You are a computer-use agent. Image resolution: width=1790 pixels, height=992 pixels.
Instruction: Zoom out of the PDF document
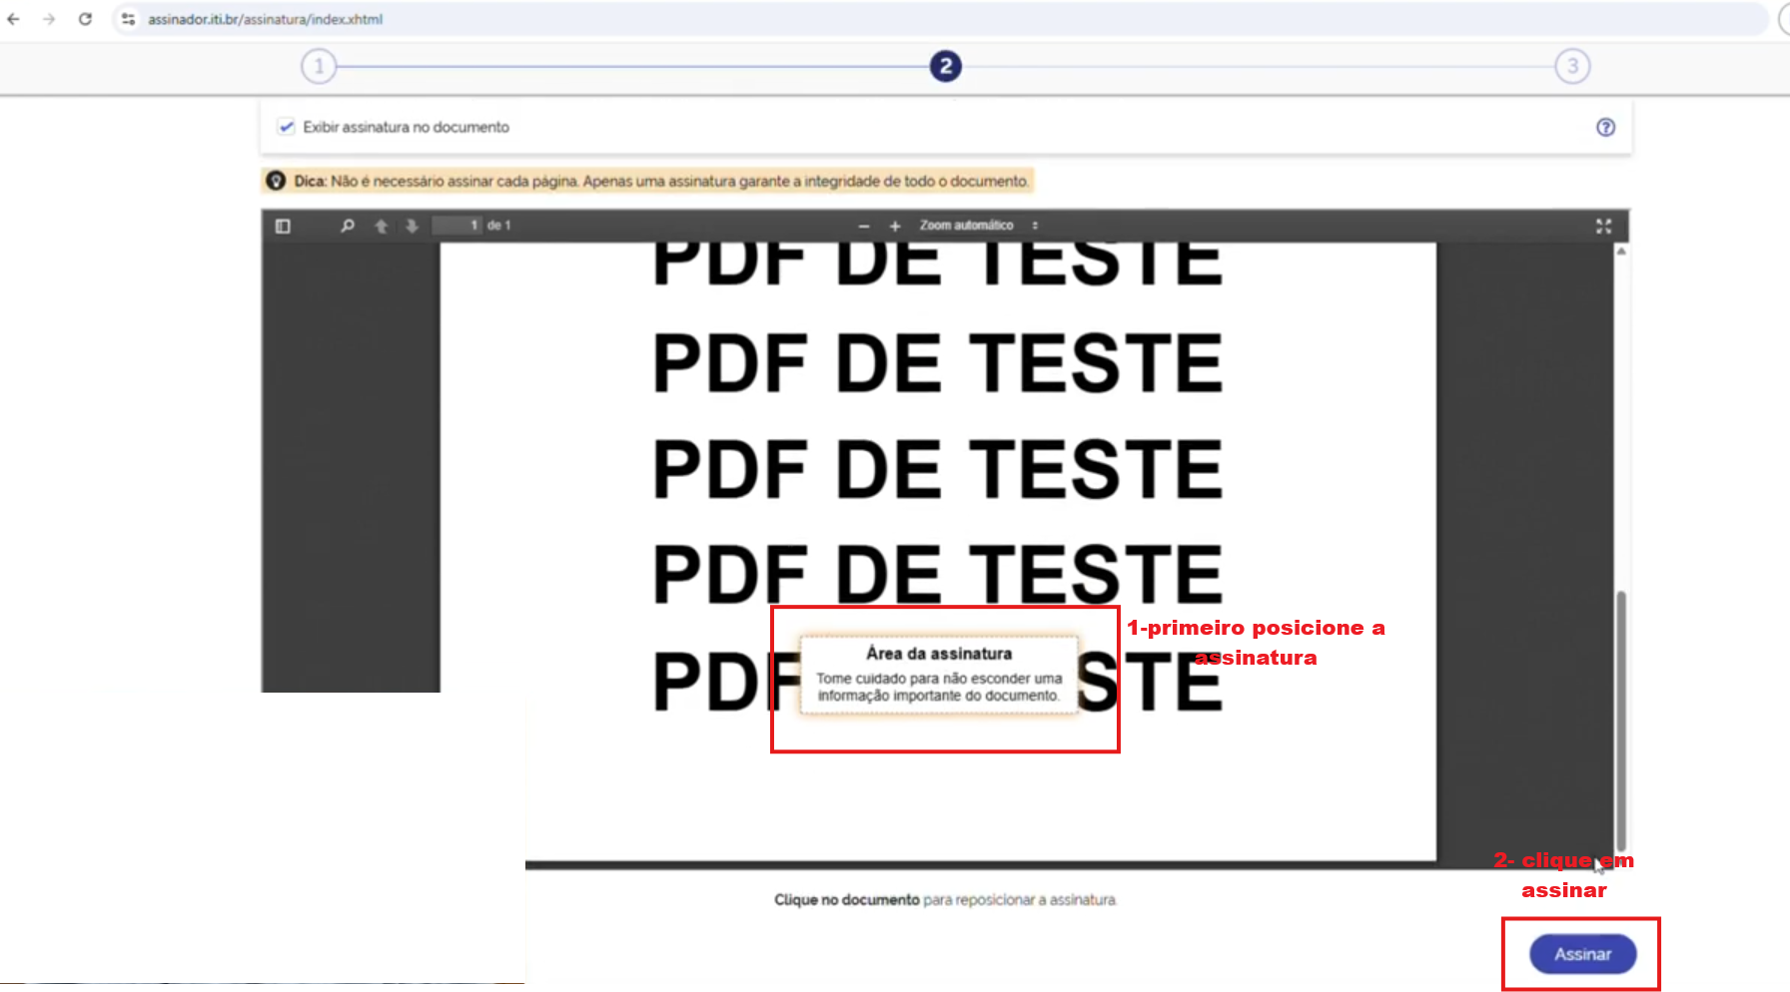[863, 226]
